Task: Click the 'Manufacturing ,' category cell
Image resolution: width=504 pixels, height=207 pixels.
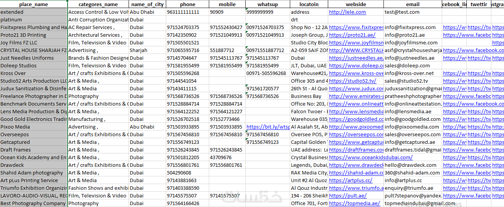Action: coord(98,119)
